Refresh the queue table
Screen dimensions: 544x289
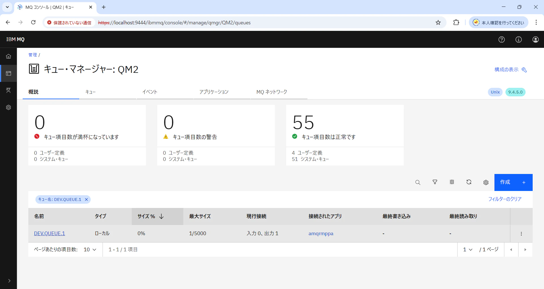pyautogui.click(x=469, y=182)
